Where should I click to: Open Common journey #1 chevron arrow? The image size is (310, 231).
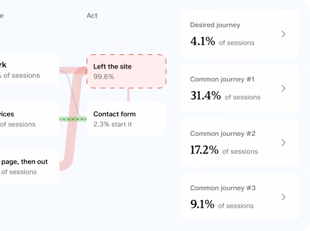pos(283,88)
